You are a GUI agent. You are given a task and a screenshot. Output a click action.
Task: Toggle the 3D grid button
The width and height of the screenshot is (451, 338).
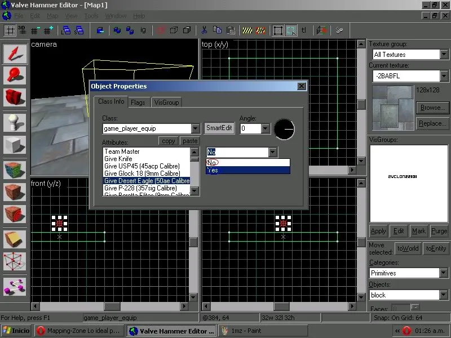[22, 30]
